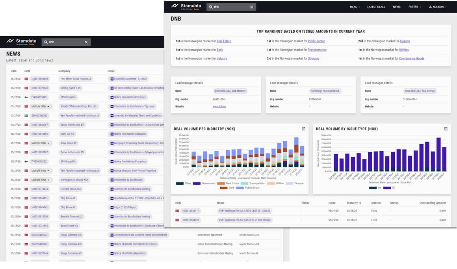Click the 2019Q4 bar in issue type chart
The image size is (457, 269).
(x=438, y=154)
